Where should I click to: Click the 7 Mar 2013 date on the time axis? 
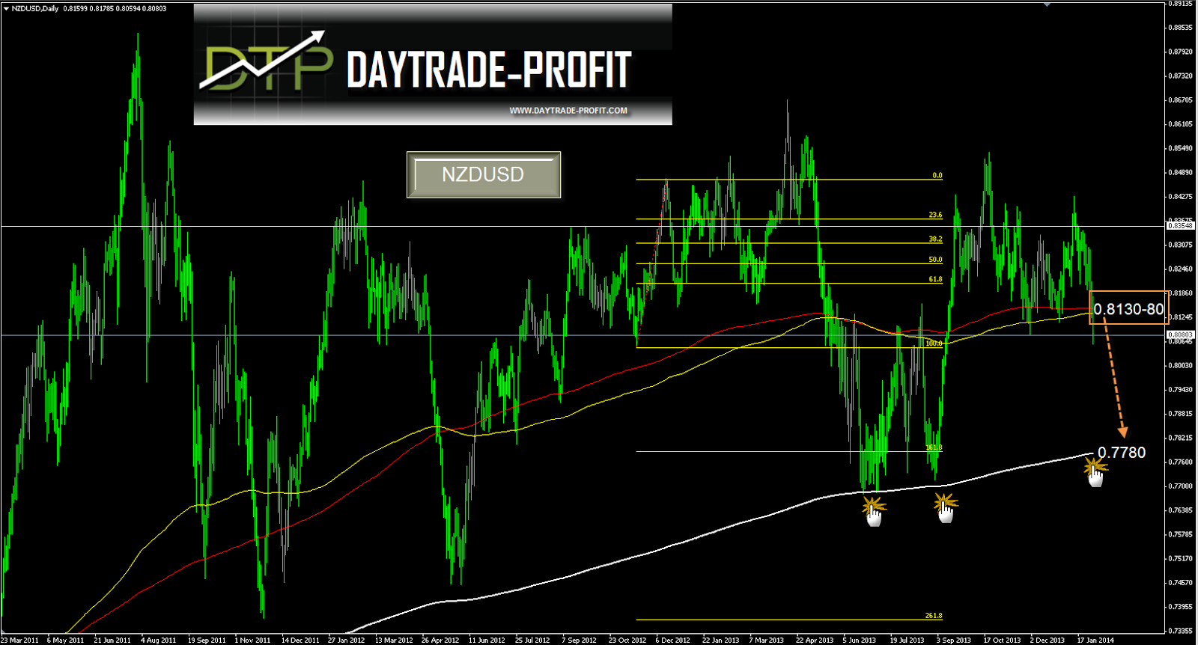pyautogui.click(x=767, y=641)
